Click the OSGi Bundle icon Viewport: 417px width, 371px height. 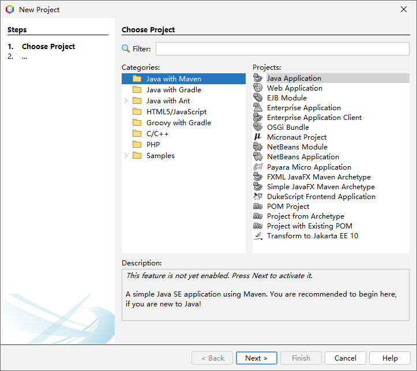pyautogui.click(x=258, y=127)
